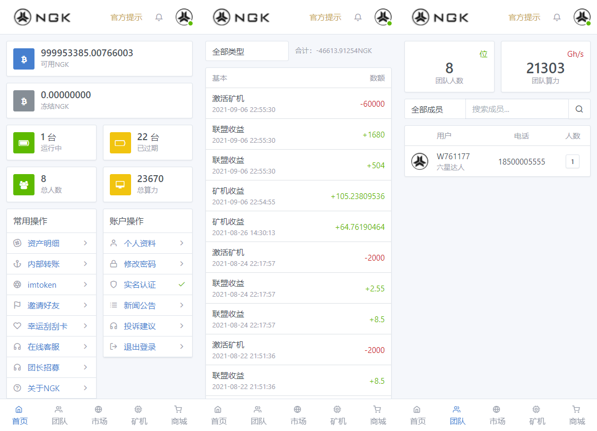Click the 首页 home icon in left bottom bar
Image resolution: width=597 pixels, height=431 pixels.
(19, 410)
